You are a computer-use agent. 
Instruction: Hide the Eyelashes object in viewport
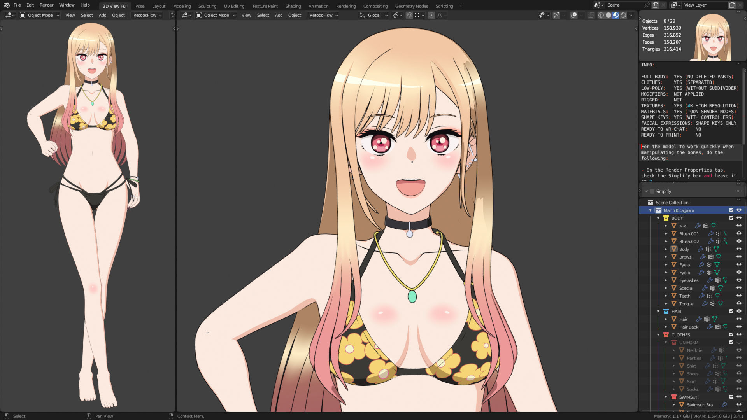tap(739, 280)
